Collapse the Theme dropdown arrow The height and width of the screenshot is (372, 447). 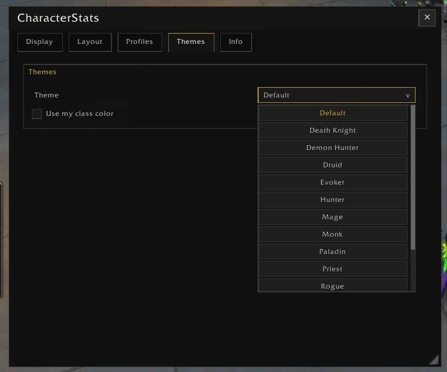(x=407, y=95)
